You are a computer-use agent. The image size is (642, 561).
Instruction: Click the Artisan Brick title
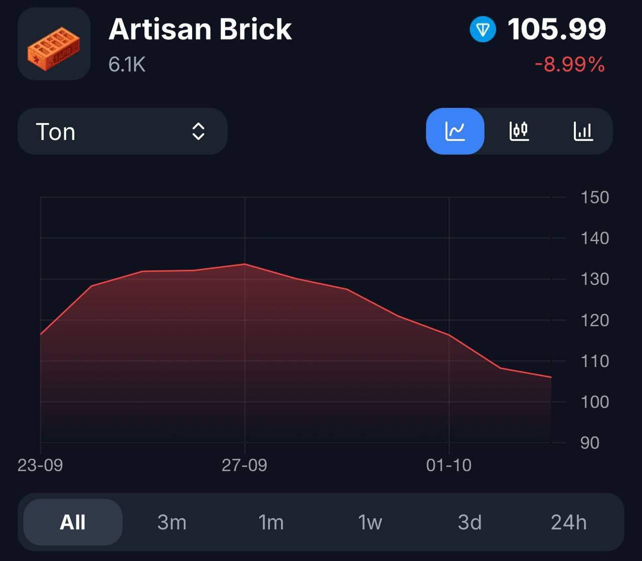tap(200, 29)
